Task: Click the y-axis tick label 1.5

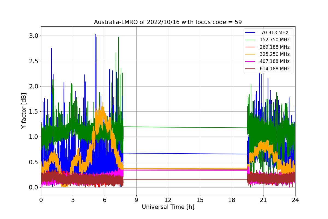Action: click(34, 112)
